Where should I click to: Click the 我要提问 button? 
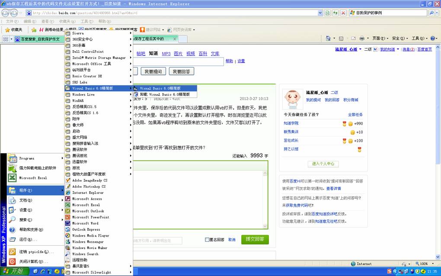tap(153, 71)
